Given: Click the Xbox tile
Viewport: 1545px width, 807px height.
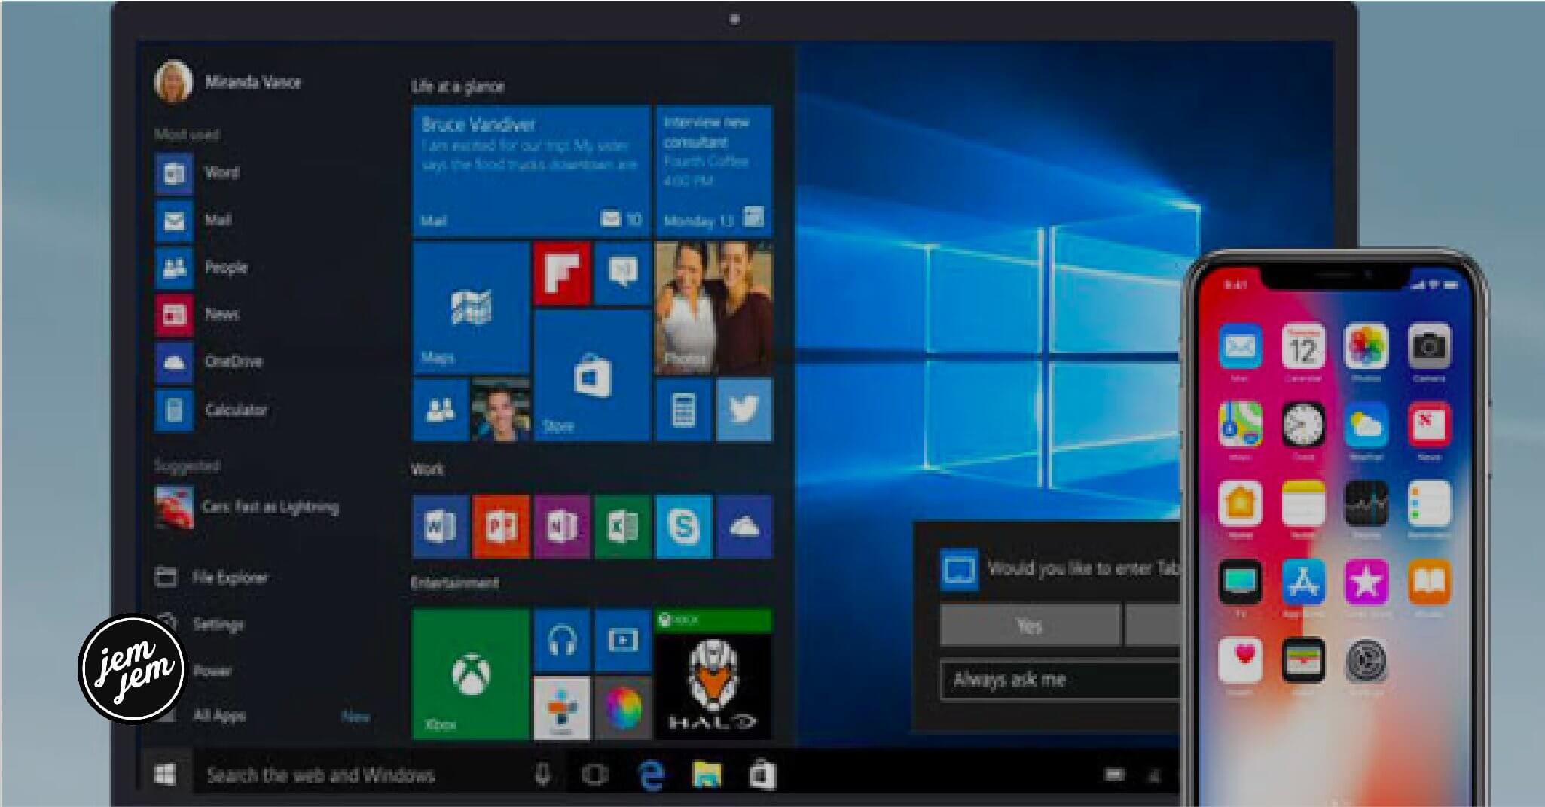Looking at the screenshot, I should coord(471,675).
